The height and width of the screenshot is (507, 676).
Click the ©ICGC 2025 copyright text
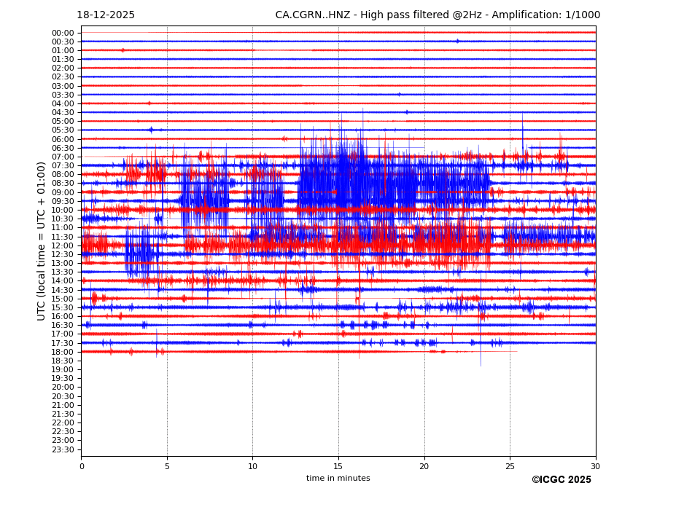(561, 480)
